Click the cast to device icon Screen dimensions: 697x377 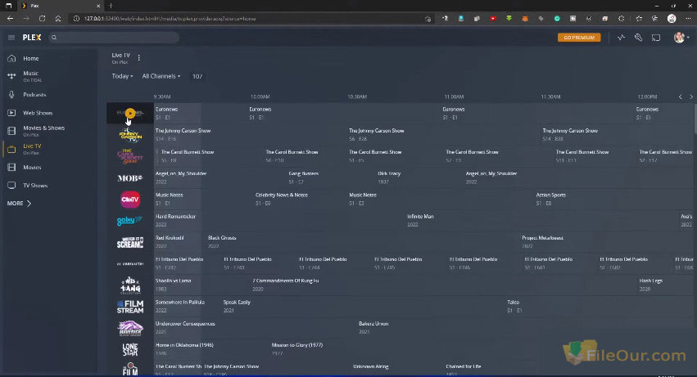(x=656, y=38)
